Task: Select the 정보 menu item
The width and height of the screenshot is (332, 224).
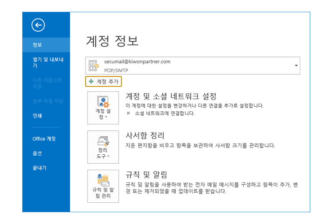Action: click(38, 45)
